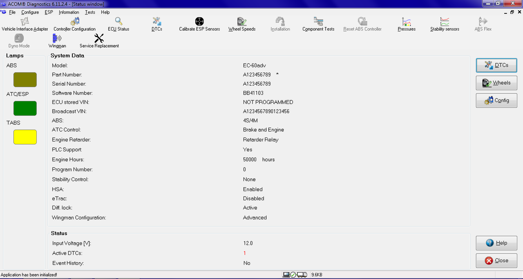Click the Input Voltage value 12.0

click(248, 243)
